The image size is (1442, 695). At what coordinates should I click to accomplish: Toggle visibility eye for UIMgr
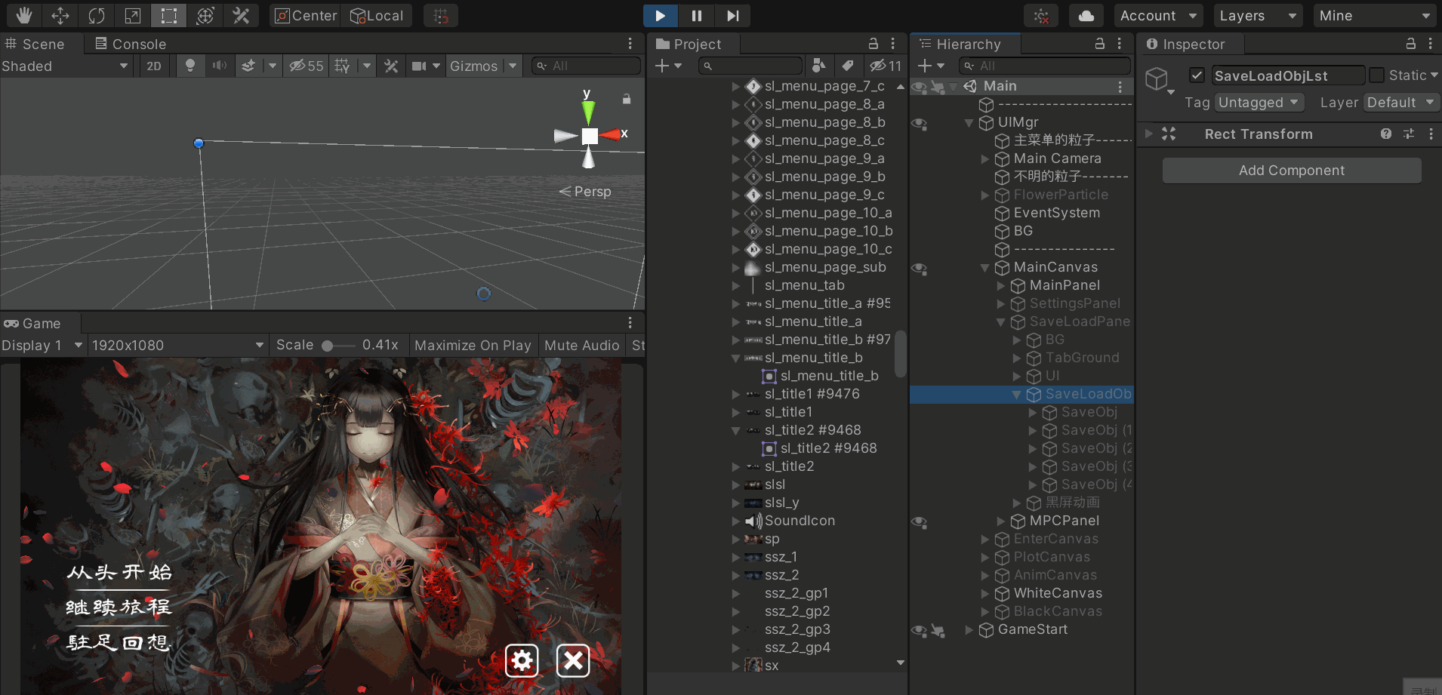919,123
